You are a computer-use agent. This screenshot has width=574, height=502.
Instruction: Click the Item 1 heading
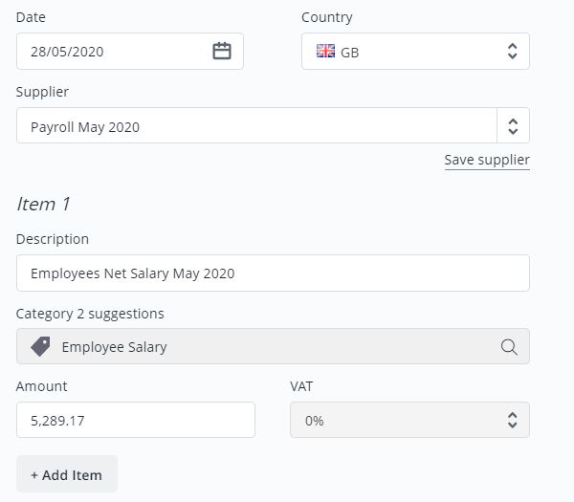coord(43,204)
